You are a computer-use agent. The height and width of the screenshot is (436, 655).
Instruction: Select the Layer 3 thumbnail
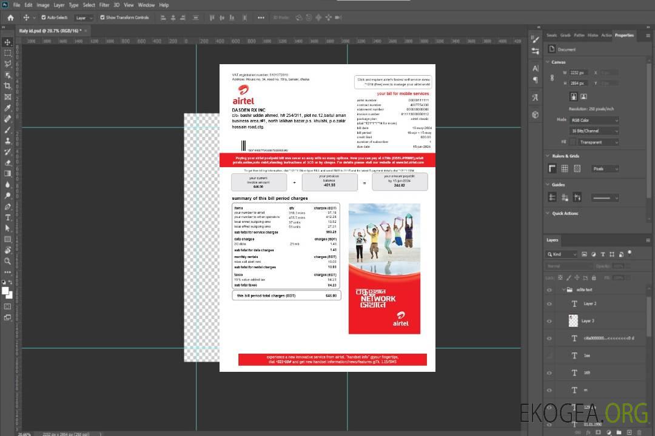click(x=573, y=321)
